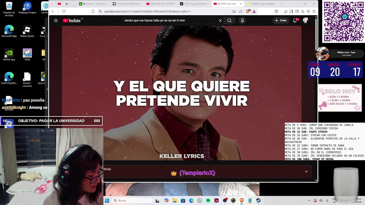Open the Brave Shields lion icon
The image size is (365, 205).
tap(248, 11)
